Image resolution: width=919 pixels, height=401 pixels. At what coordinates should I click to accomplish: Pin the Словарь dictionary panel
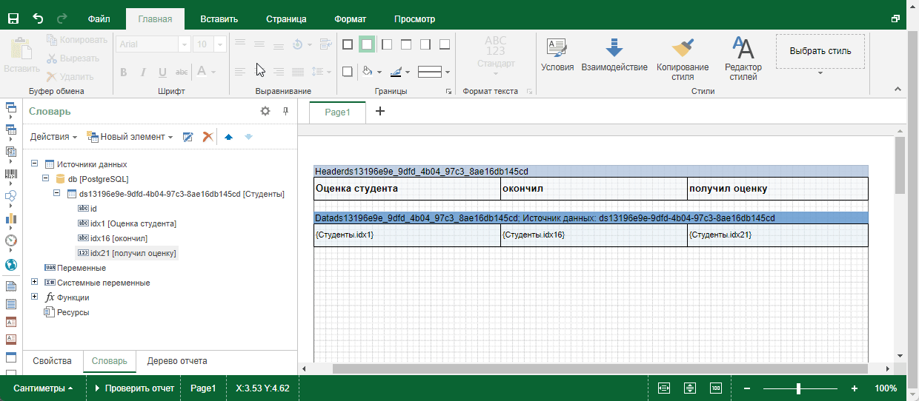285,111
